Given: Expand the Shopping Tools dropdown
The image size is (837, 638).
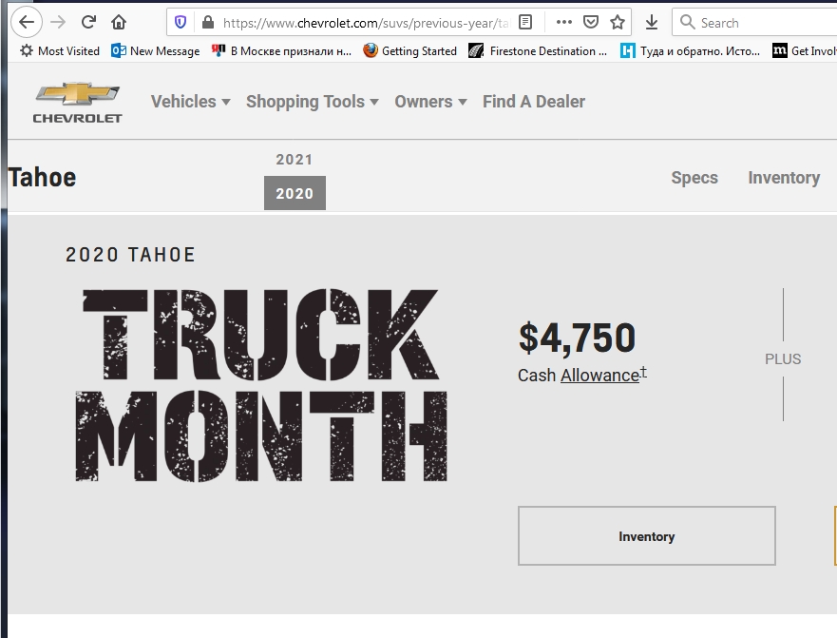Looking at the screenshot, I should click(313, 102).
